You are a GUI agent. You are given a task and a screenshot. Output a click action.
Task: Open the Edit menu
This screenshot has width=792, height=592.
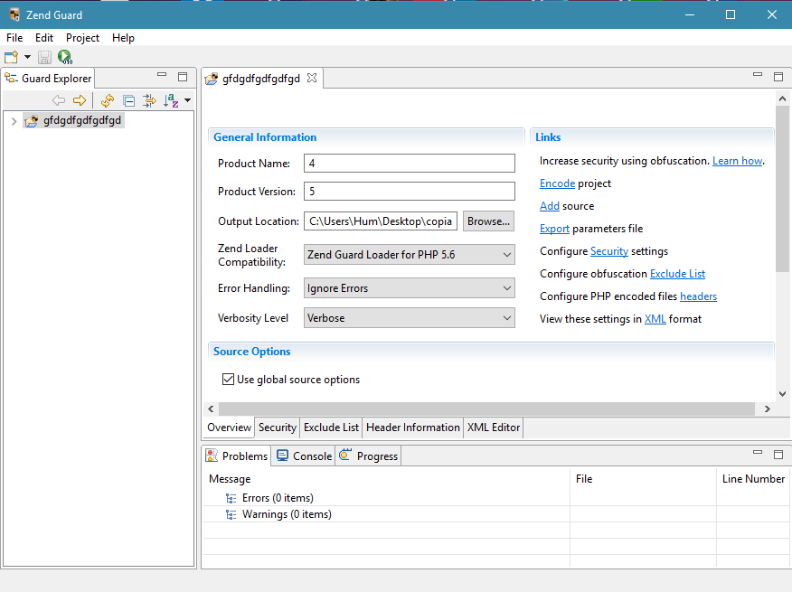44,38
